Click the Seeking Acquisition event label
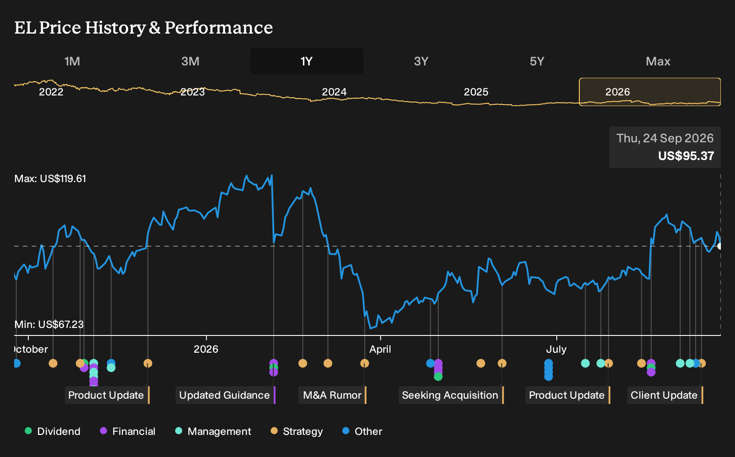735x457 pixels. pyautogui.click(x=451, y=395)
